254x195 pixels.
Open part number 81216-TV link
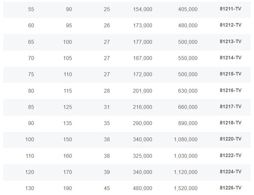[x=231, y=90]
